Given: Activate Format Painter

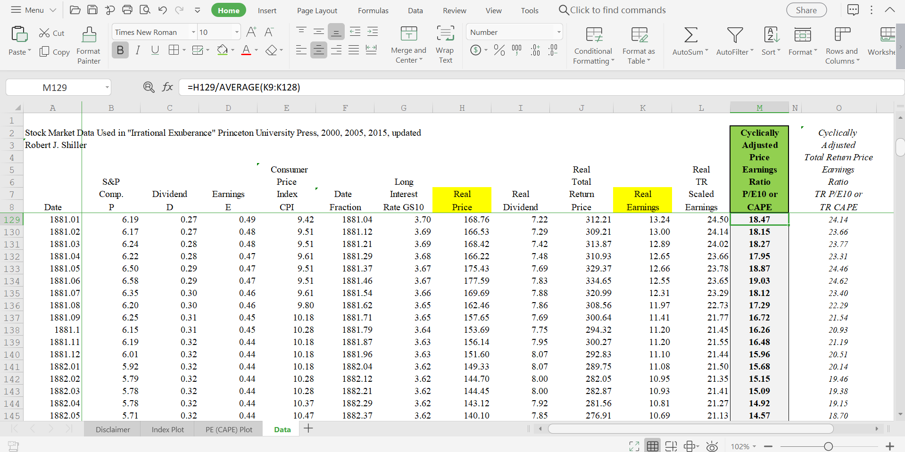Looking at the screenshot, I should pyautogui.click(x=89, y=46).
